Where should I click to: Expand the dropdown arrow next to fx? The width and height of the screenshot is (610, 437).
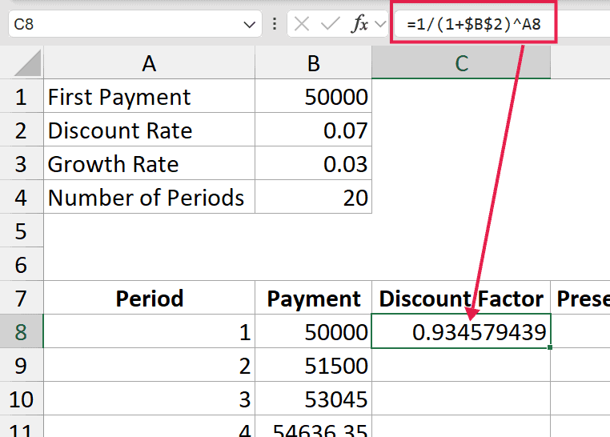pos(380,25)
